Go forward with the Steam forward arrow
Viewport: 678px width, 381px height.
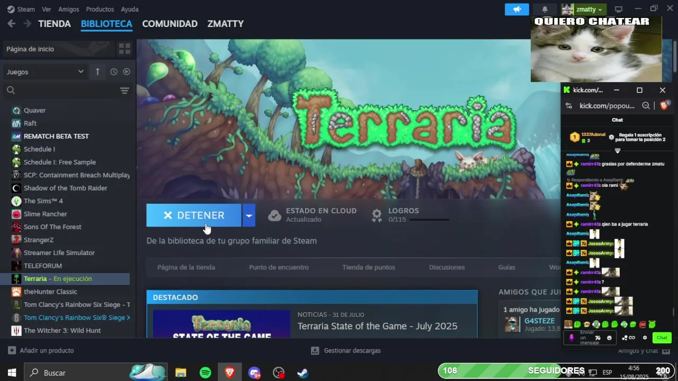tap(27, 24)
